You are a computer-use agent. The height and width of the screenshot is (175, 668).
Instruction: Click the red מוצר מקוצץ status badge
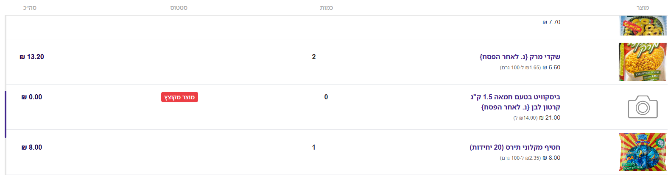(x=179, y=97)
